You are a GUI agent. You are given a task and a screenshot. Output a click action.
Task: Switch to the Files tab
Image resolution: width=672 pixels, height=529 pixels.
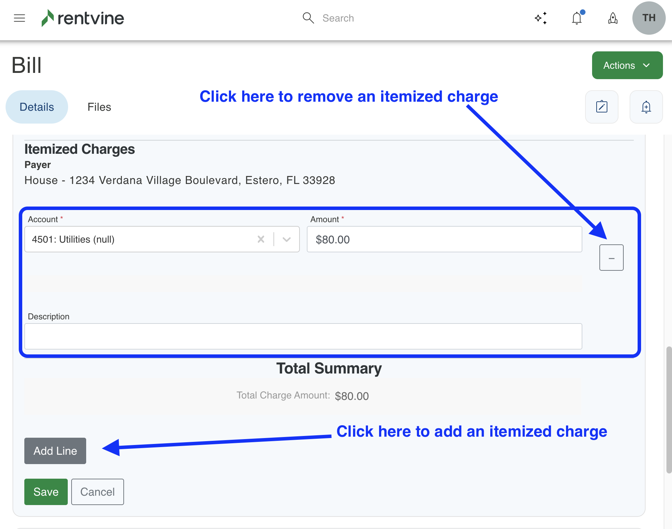pos(99,107)
